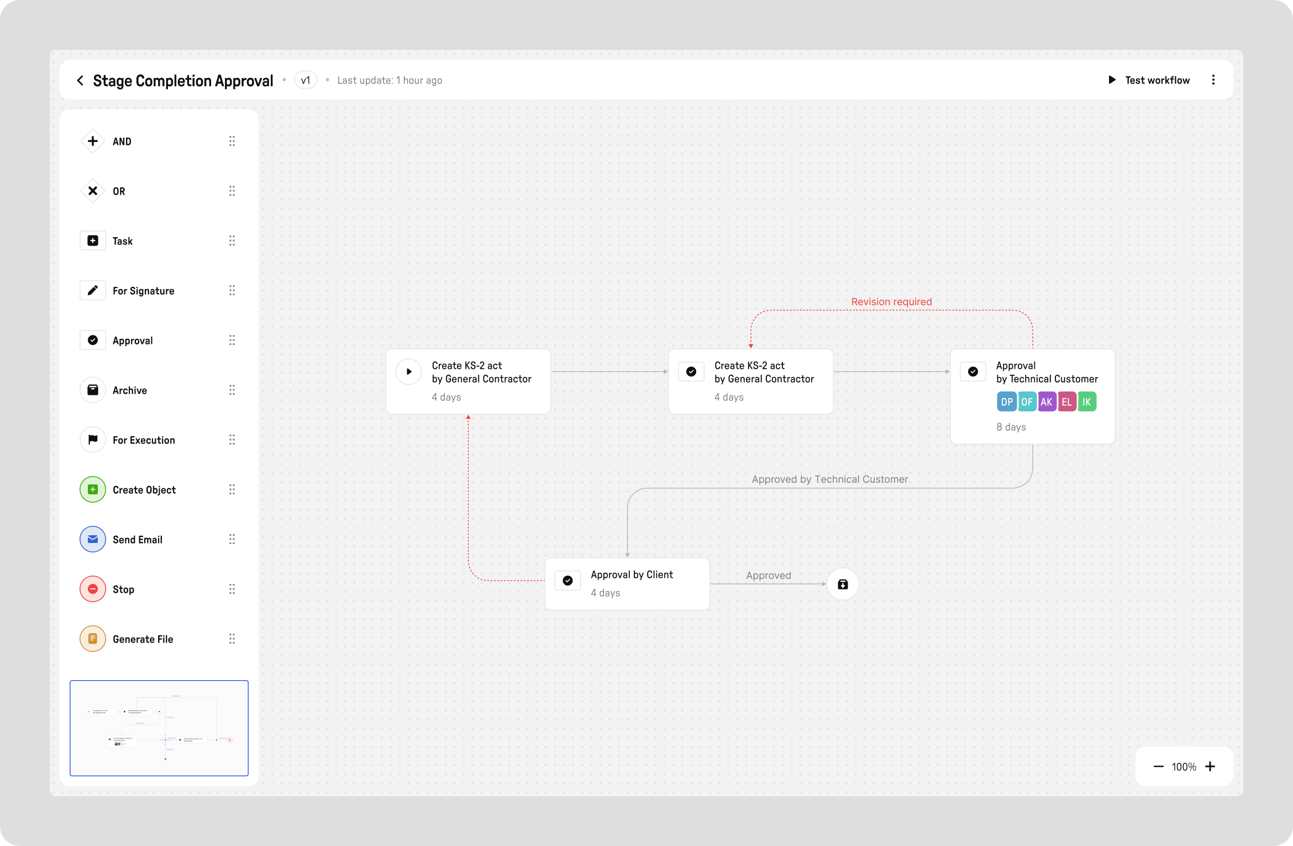Select the Approval checkmark icon in the palette
1293x846 pixels.
point(93,340)
